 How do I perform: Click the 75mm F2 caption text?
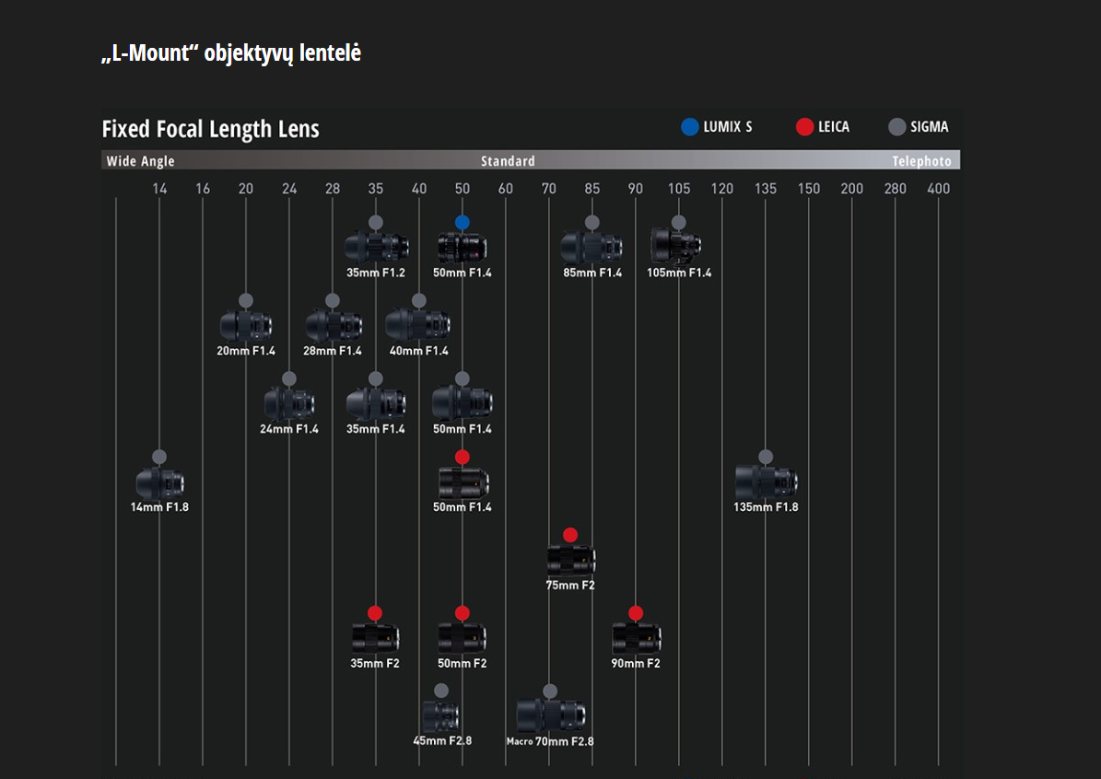(570, 586)
